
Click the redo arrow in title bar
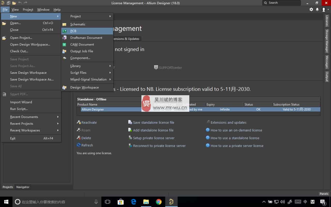pos(25,3)
